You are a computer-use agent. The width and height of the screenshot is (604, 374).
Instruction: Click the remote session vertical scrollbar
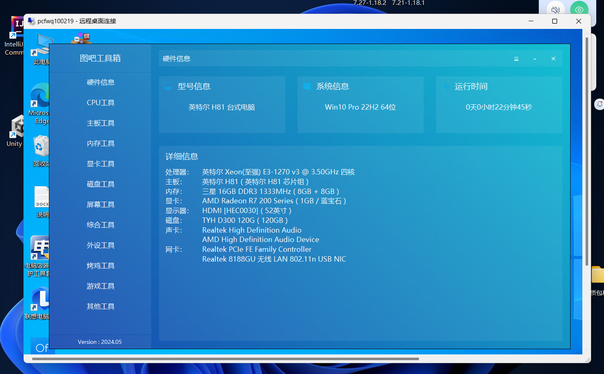point(587,152)
